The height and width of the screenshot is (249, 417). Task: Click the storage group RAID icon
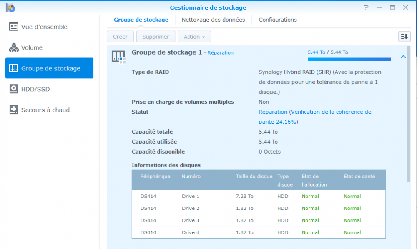coord(118,57)
